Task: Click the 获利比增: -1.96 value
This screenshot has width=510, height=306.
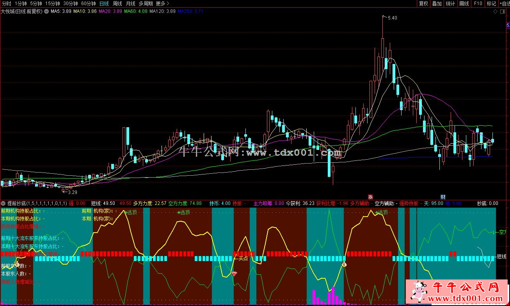Action: pyautogui.click(x=332, y=203)
